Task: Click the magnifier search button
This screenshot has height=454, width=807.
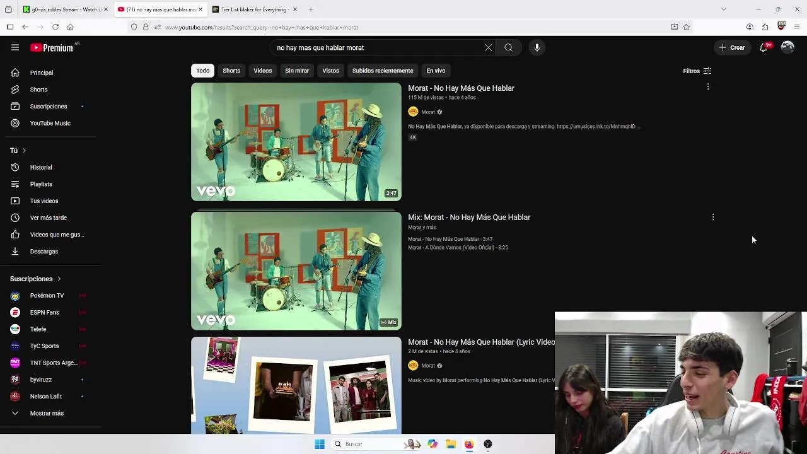Action: [x=508, y=47]
